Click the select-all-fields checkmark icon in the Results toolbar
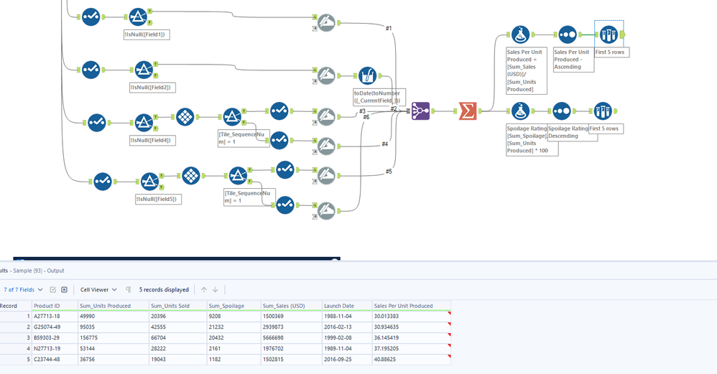The height and width of the screenshot is (374, 717). point(53,289)
